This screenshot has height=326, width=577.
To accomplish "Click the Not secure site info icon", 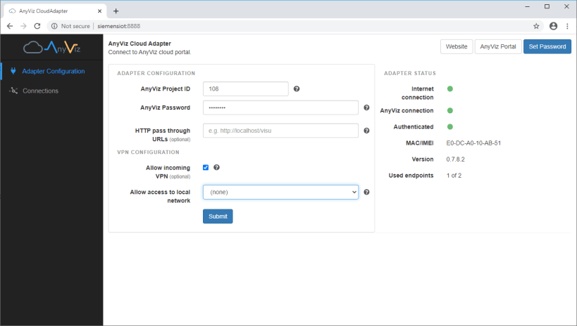I will click(54, 26).
